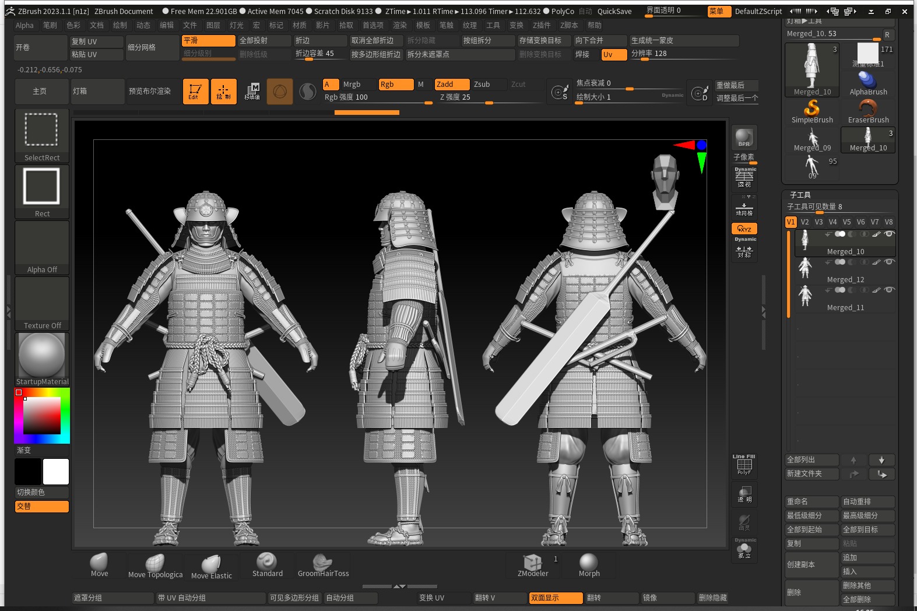Viewport: 917px width, 611px height.
Task: Select the Move brush
Action: (99, 565)
